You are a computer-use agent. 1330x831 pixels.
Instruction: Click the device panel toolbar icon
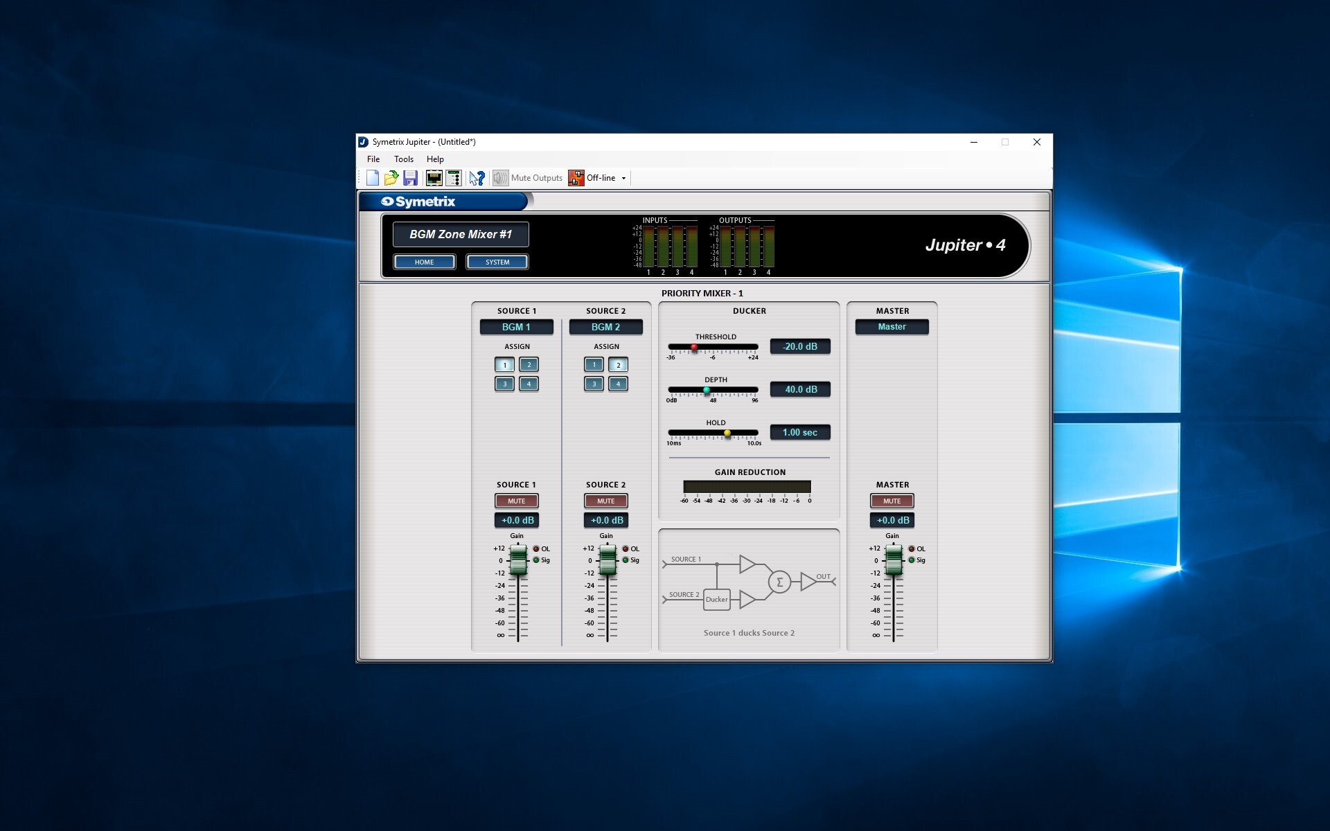click(x=454, y=178)
